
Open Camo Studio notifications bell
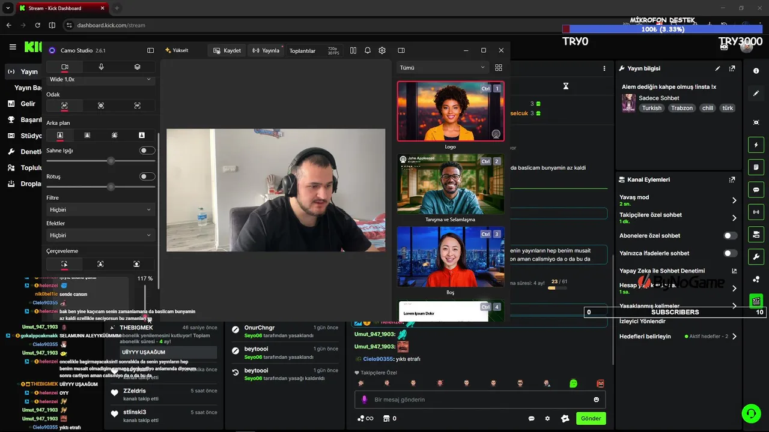coord(368,50)
